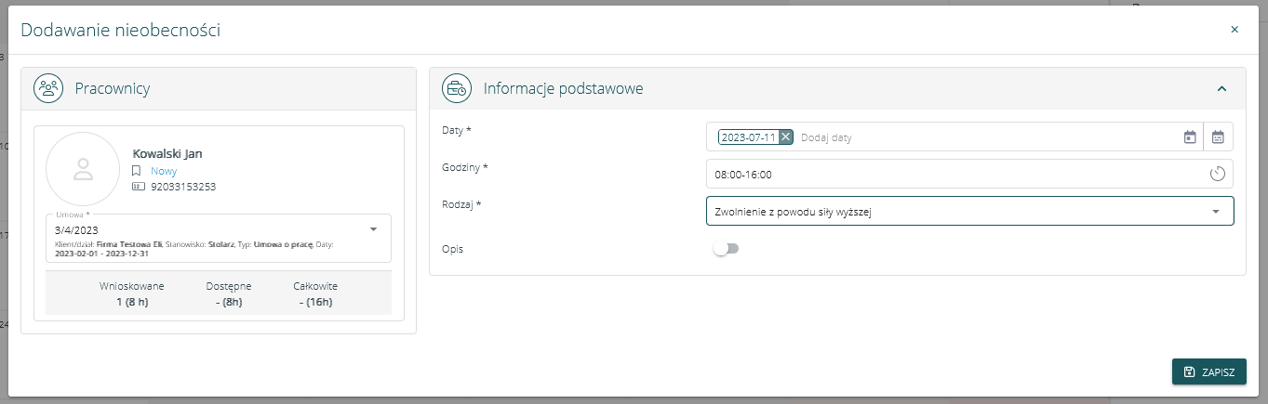This screenshot has width=1268, height=404.
Task: Open the date range calendar icon
Action: (1218, 137)
